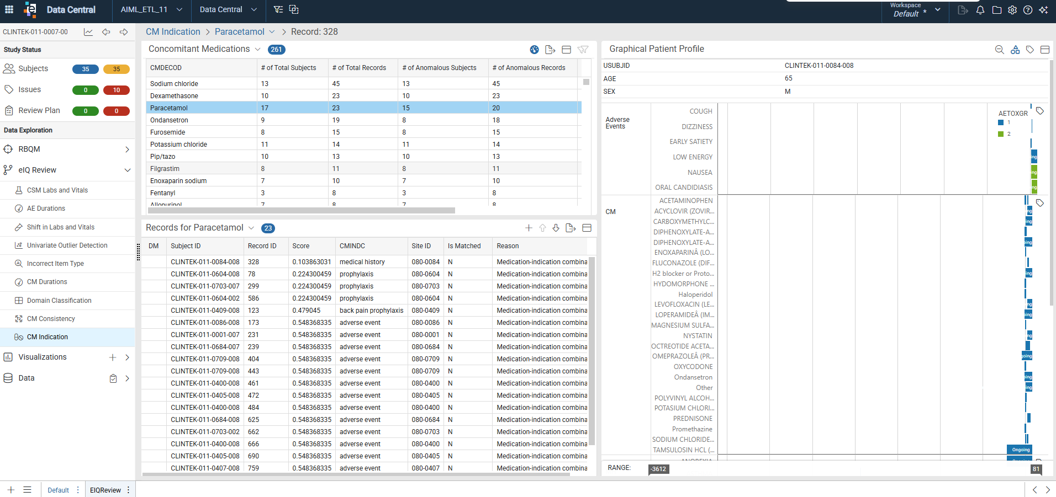Expand the Records for Paracetamol dropdown
This screenshot has width=1056, height=497.
pyautogui.click(x=251, y=228)
